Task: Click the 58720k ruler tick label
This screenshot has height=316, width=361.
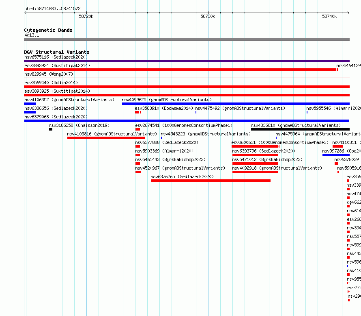Action: coord(86,16)
